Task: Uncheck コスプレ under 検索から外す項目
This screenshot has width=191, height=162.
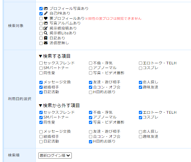Action: [x=140, y=117]
